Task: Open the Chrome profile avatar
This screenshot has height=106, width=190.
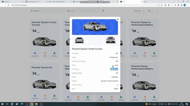Action: click(185, 5)
